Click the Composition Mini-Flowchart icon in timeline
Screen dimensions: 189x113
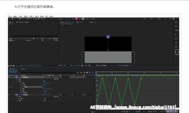tap(78, 72)
